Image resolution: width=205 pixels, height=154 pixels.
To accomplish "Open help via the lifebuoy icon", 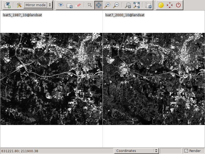I will tap(169, 5).
